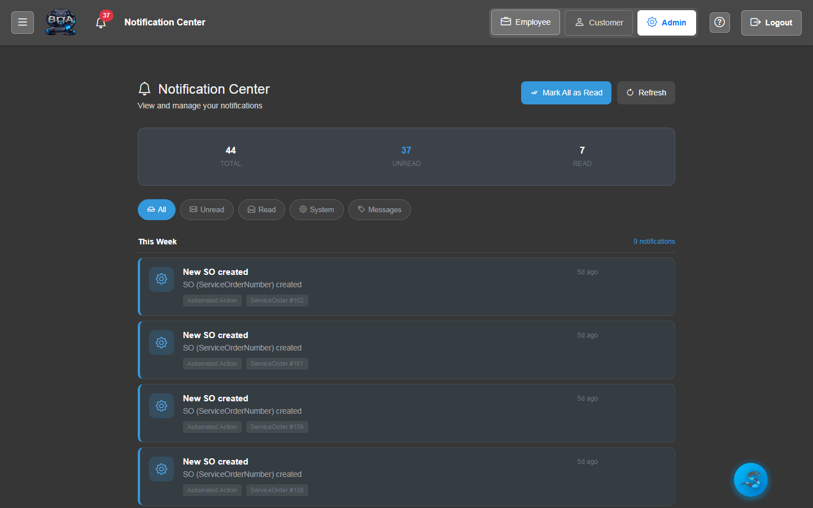Click the help question mark icon

click(x=719, y=22)
